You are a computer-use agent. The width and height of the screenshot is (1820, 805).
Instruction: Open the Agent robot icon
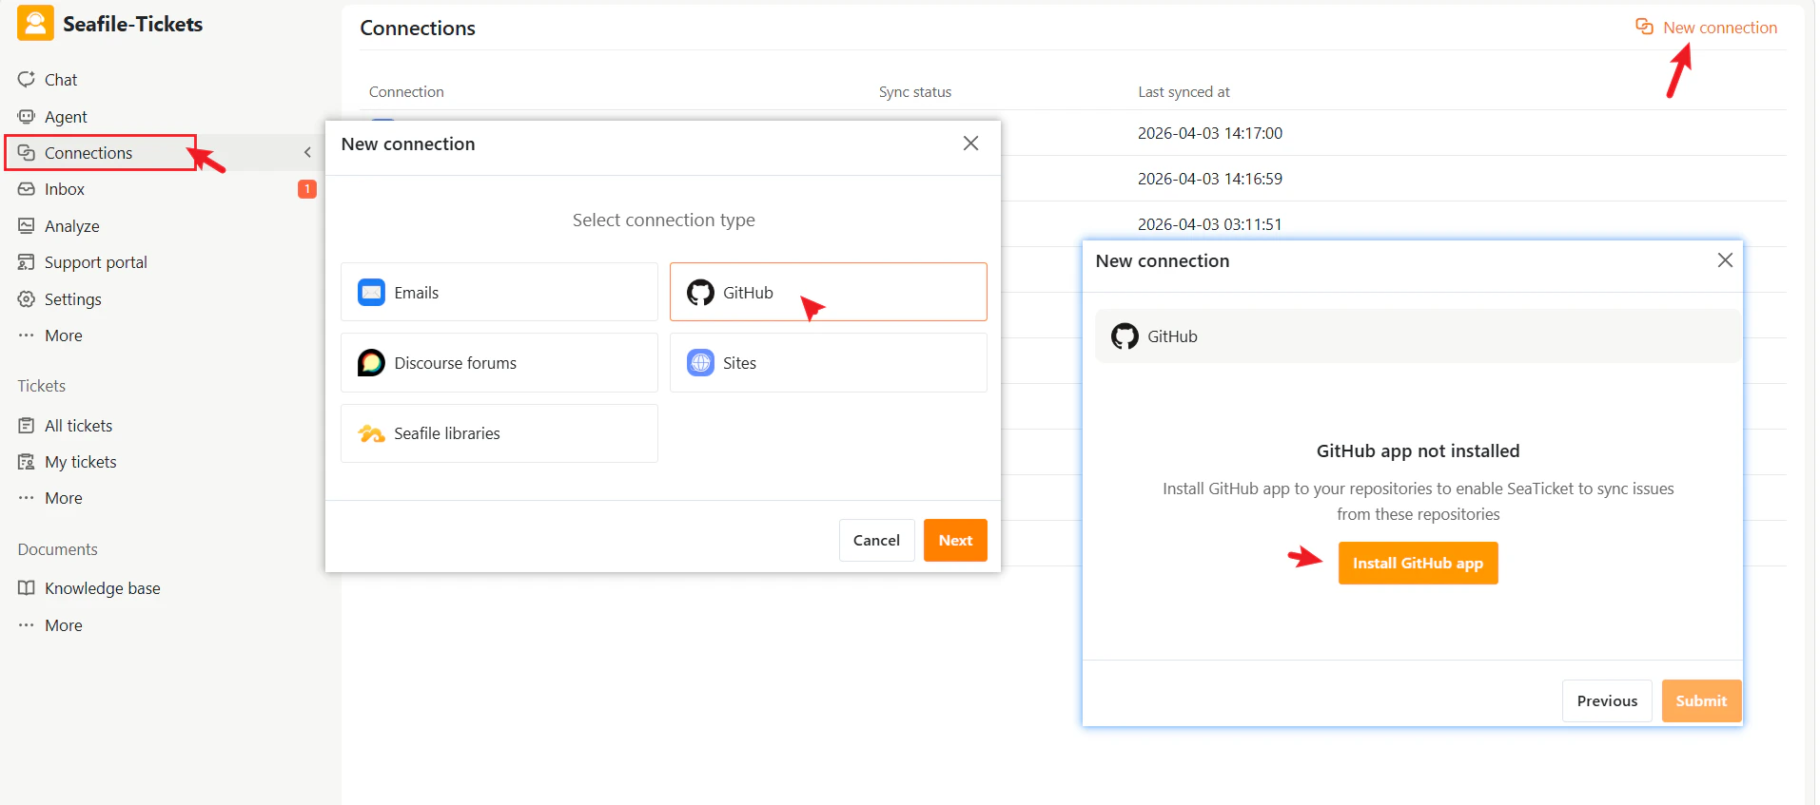pos(27,117)
